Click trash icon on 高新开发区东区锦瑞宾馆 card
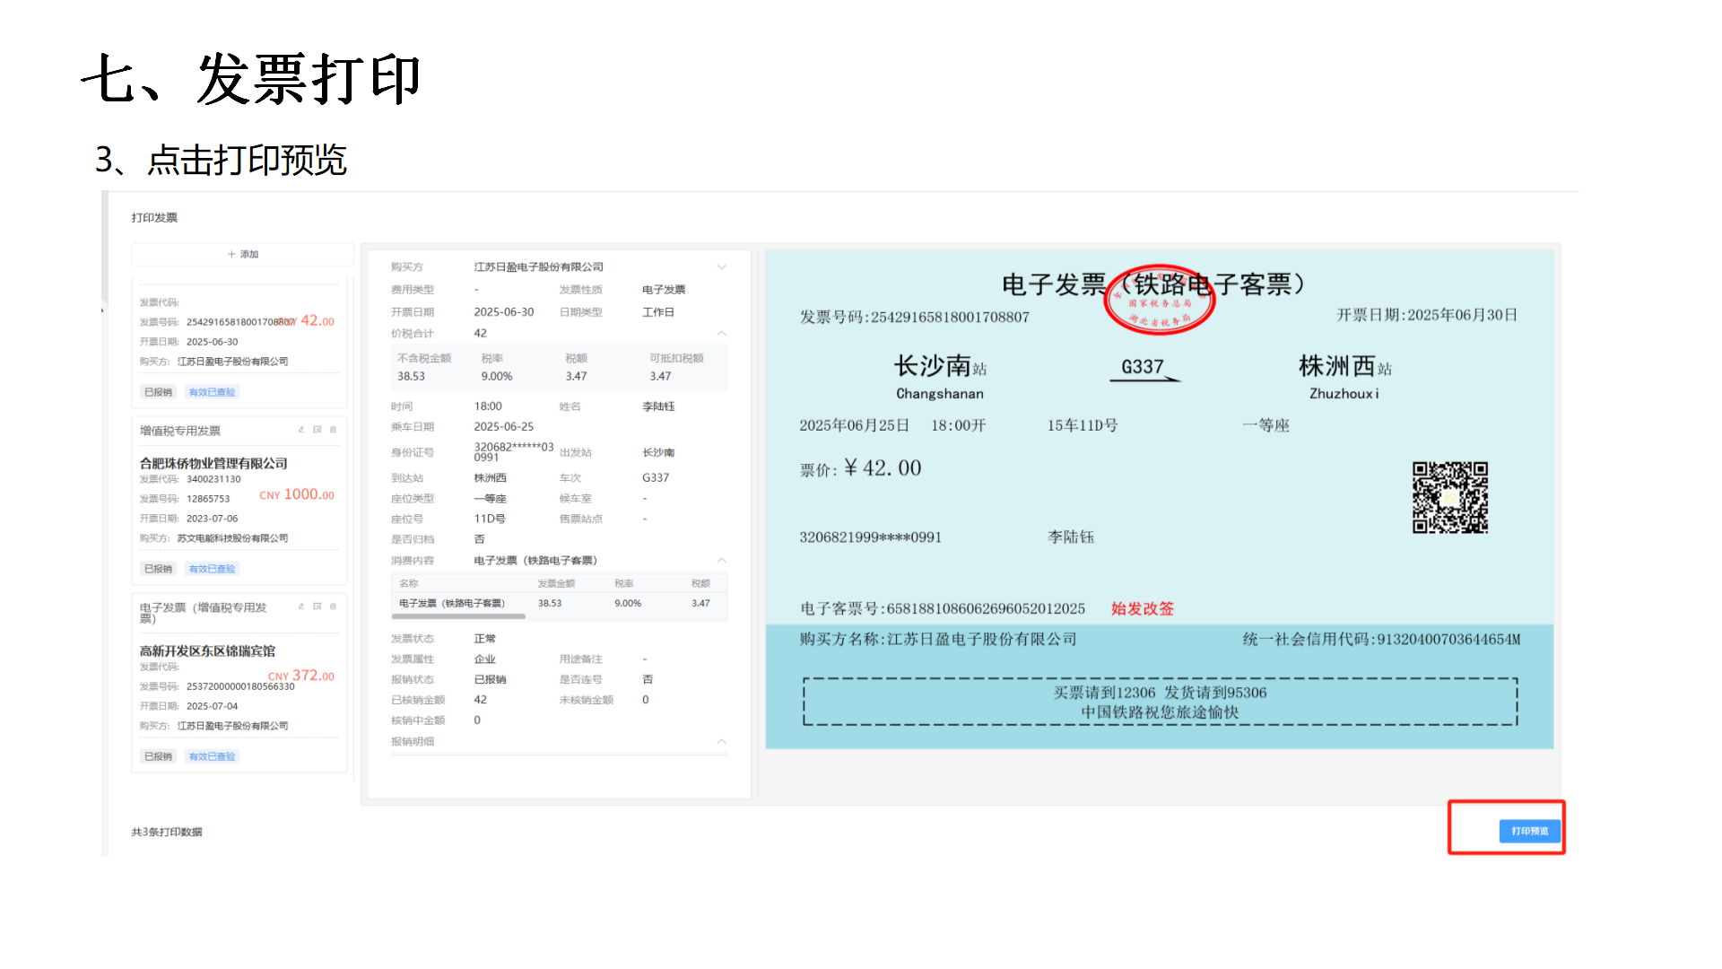This screenshot has width=1722, height=969. [x=333, y=607]
